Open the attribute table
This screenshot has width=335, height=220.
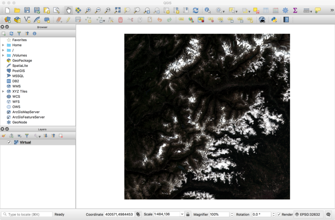coord(266,10)
